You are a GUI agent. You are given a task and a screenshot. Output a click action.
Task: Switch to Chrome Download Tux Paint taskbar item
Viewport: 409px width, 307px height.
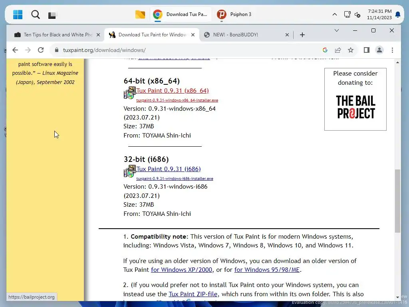181,14
